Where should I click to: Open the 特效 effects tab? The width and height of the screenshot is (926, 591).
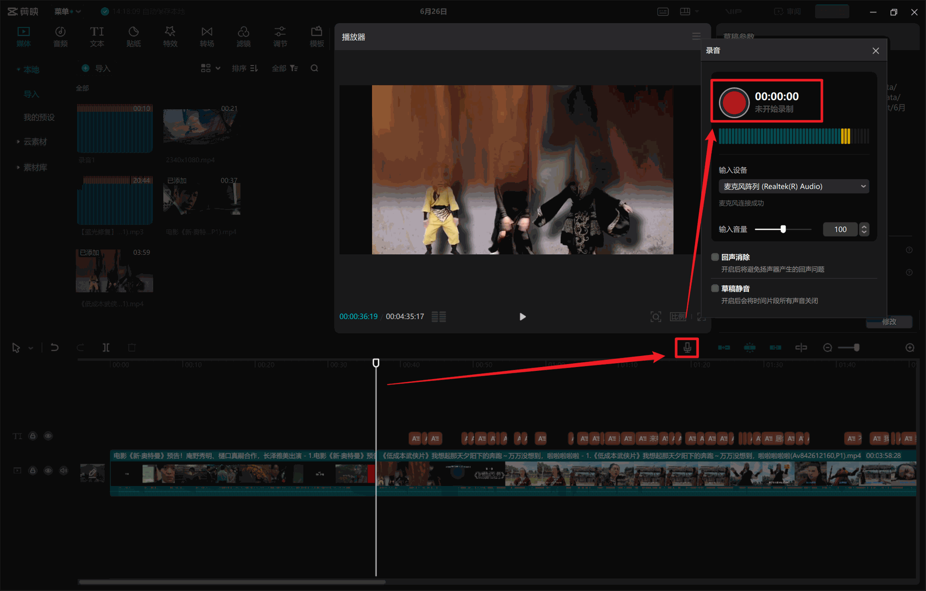(x=170, y=37)
